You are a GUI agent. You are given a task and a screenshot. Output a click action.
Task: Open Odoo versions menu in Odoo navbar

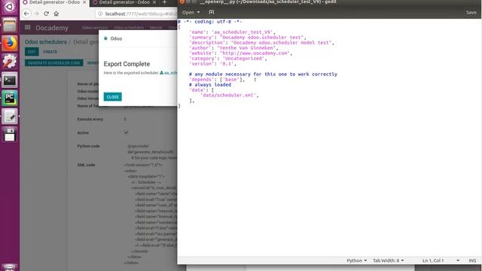(x=95, y=28)
